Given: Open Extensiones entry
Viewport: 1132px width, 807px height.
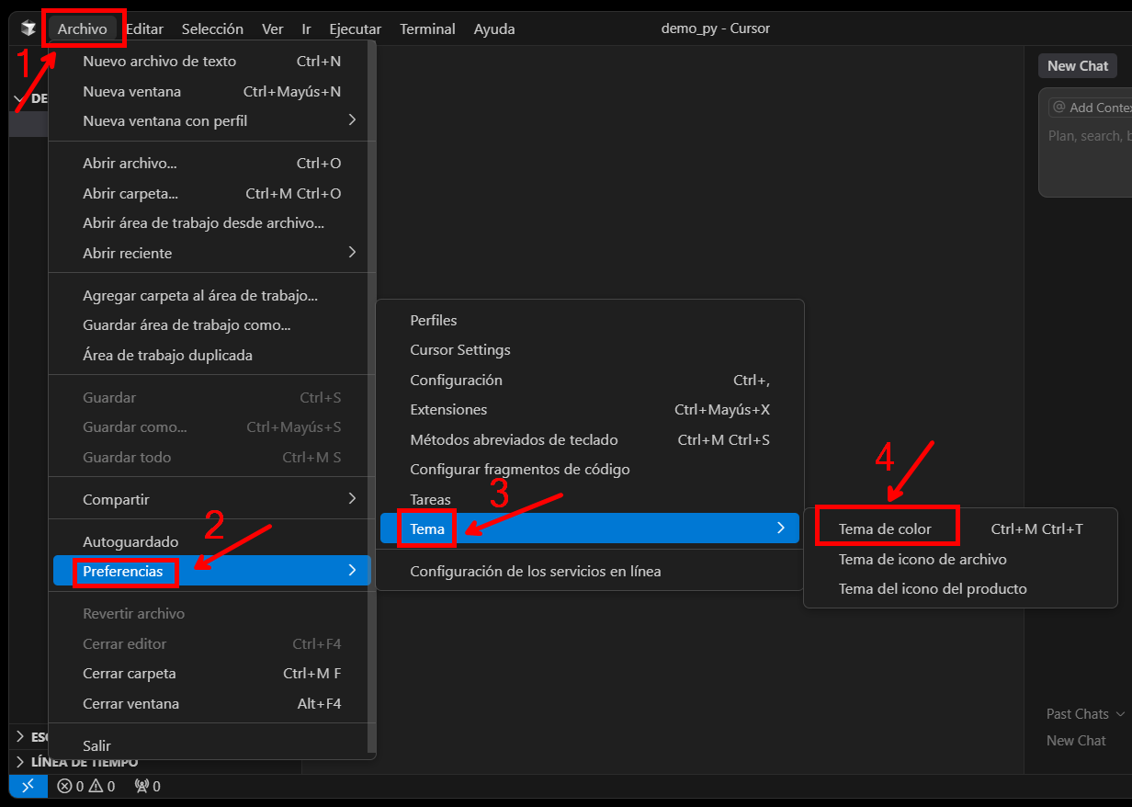Looking at the screenshot, I should point(590,410).
